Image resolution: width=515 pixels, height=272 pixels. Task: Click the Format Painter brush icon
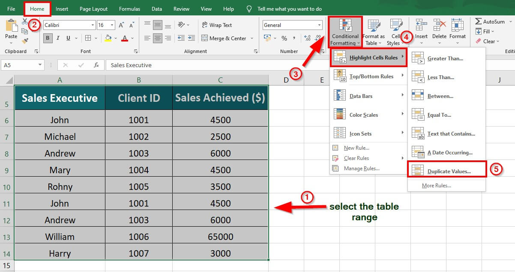[25, 41]
